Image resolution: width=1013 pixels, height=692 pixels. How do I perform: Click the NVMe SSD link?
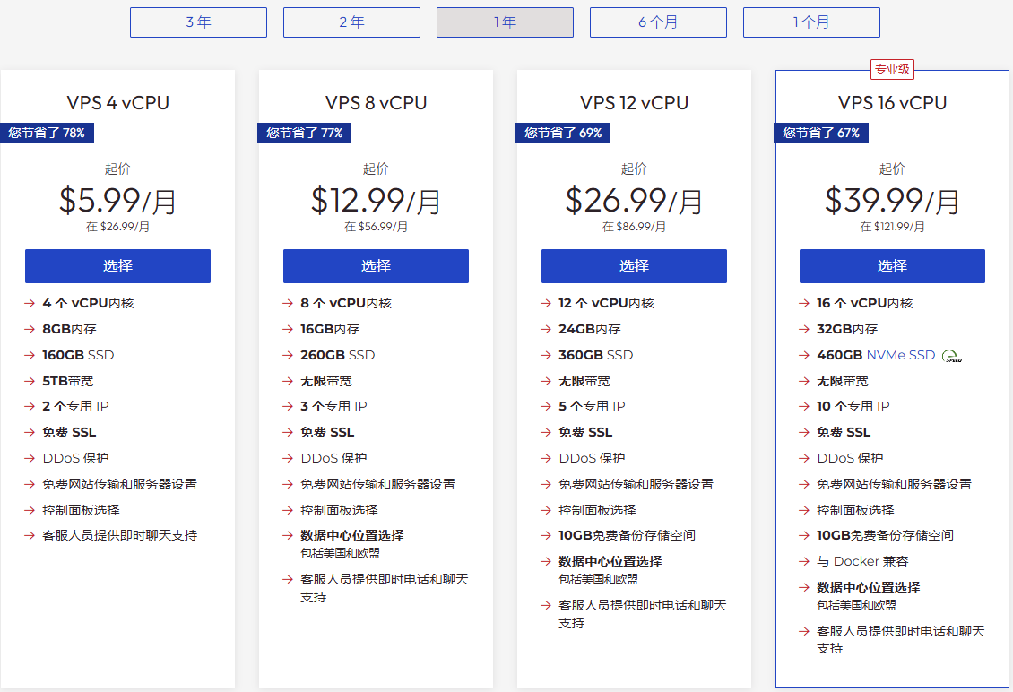[900, 355]
